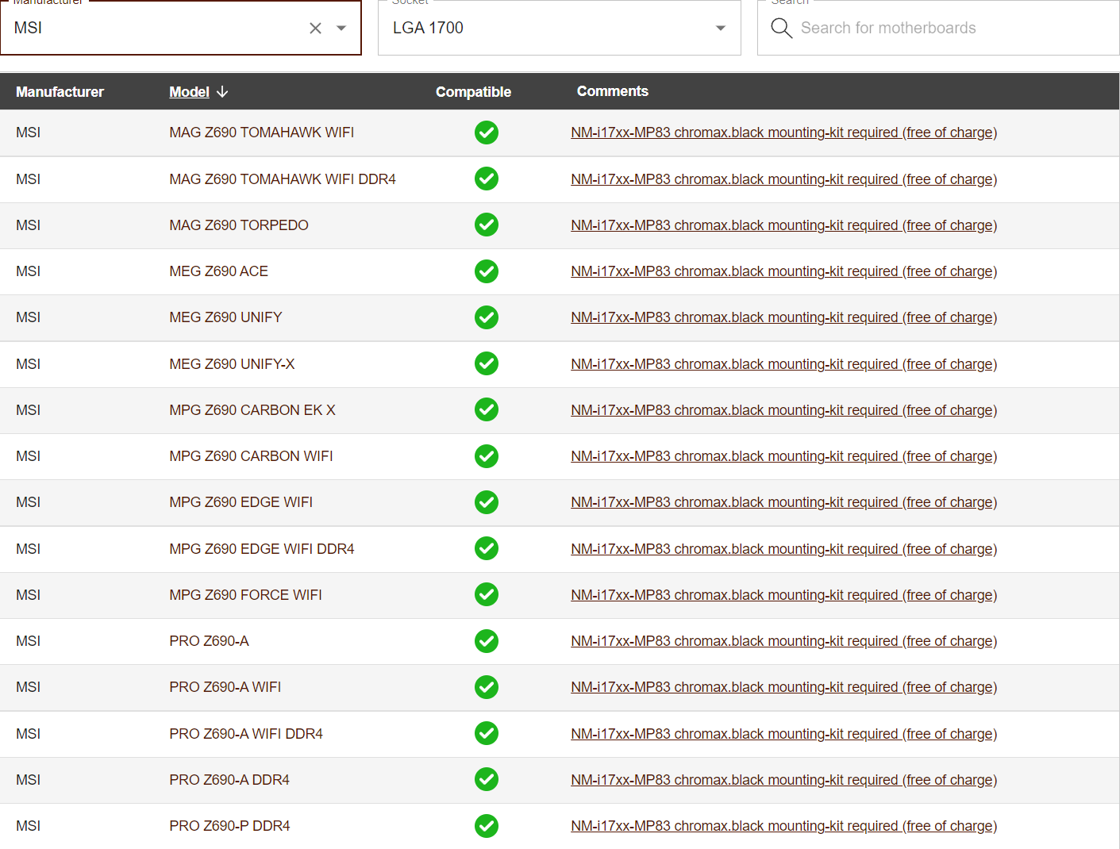Focus the Search for motherboards field

coord(938,28)
